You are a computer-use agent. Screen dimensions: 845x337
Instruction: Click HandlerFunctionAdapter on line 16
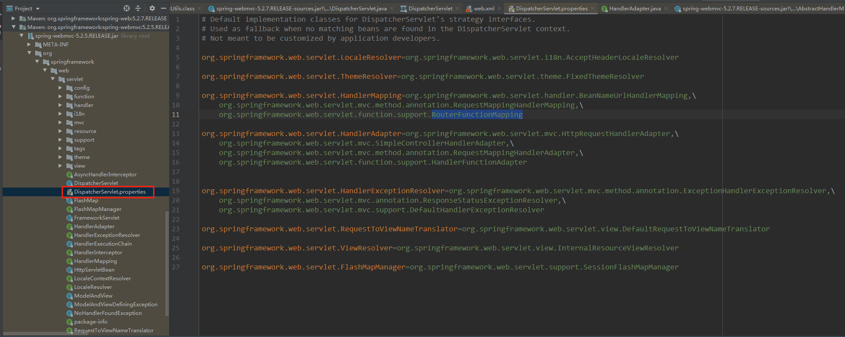tap(479, 162)
